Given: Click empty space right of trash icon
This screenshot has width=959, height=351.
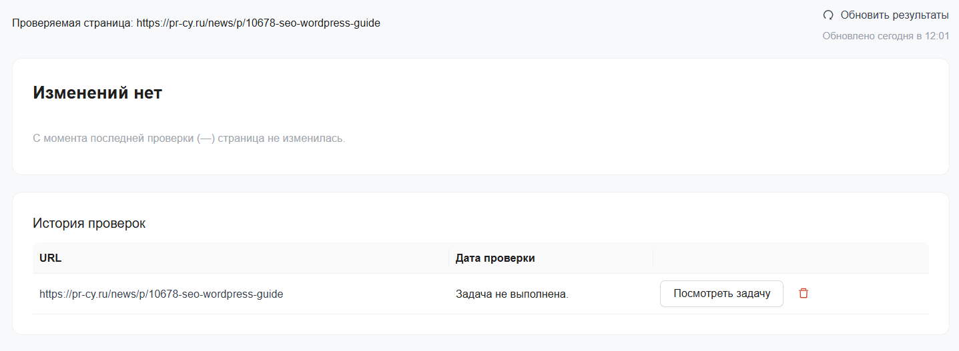Looking at the screenshot, I should (868, 294).
